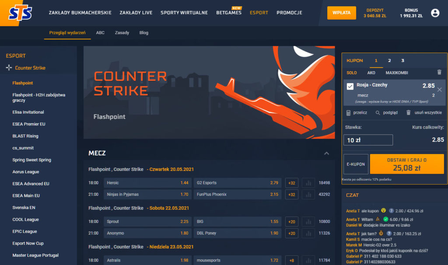This screenshot has height=265, width=448.
Task: Open Zakłady Live menu
Action: tap(136, 13)
